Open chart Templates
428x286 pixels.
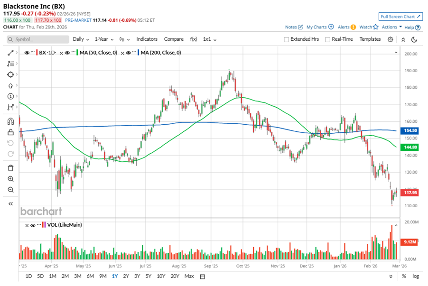pyautogui.click(x=370, y=39)
